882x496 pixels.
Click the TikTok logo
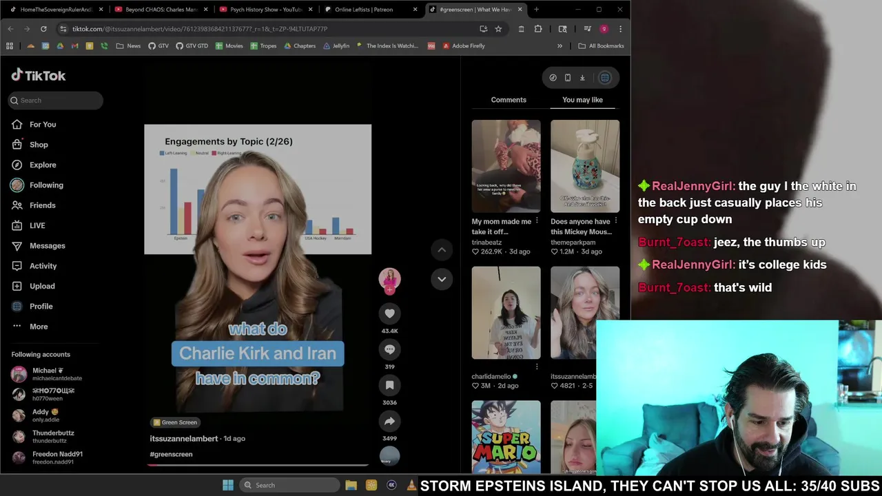[x=39, y=75]
